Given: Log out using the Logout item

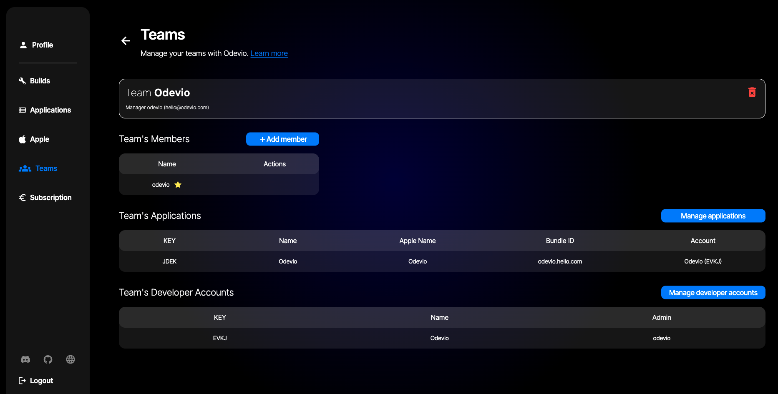Looking at the screenshot, I should click(41, 381).
